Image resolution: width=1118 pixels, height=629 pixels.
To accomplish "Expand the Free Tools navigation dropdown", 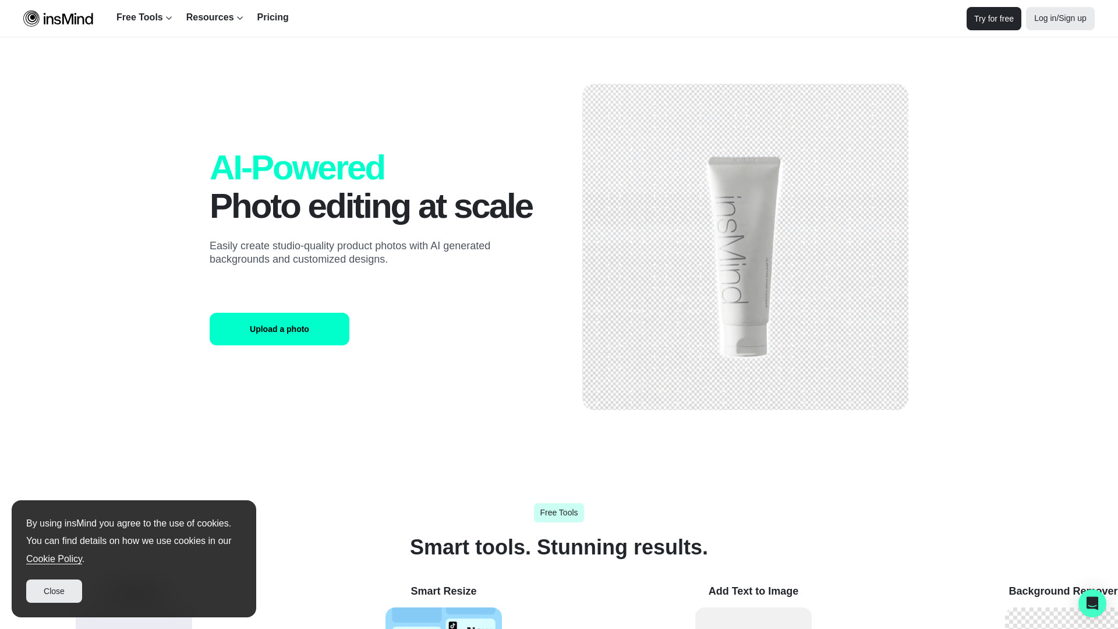I will (144, 17).
